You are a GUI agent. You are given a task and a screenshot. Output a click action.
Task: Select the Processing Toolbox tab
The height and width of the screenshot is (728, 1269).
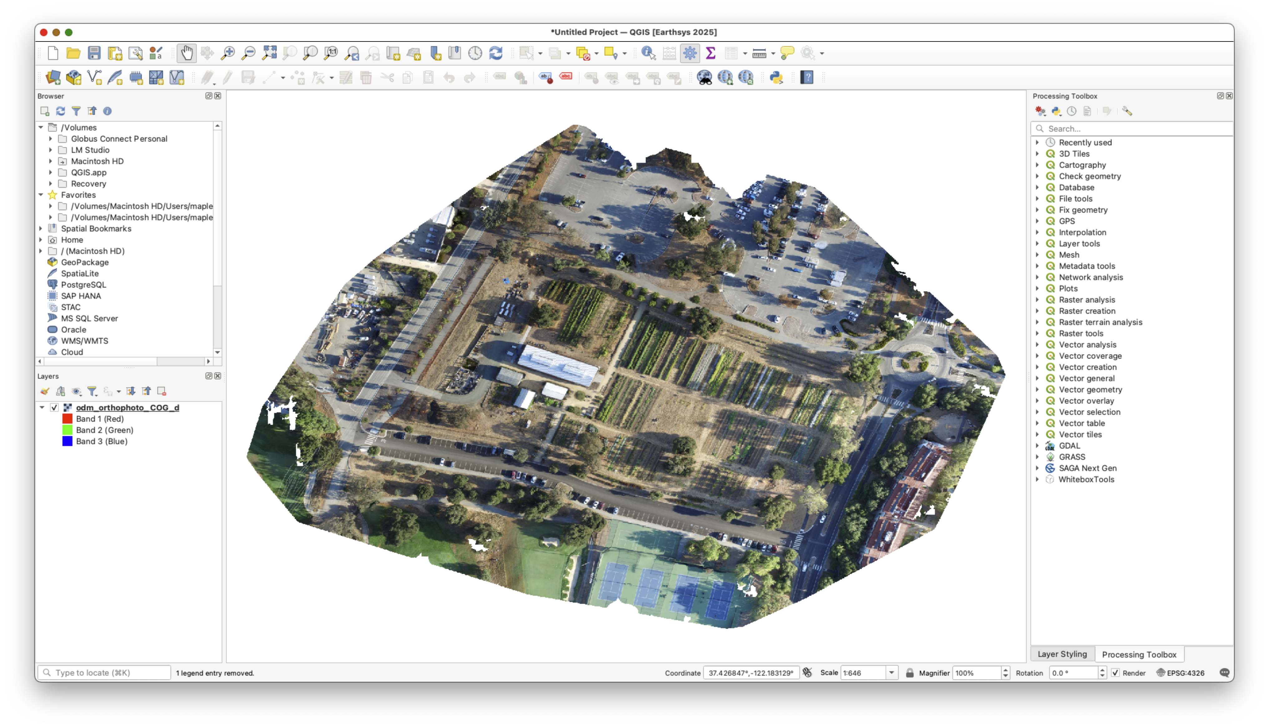point(1139,654)
